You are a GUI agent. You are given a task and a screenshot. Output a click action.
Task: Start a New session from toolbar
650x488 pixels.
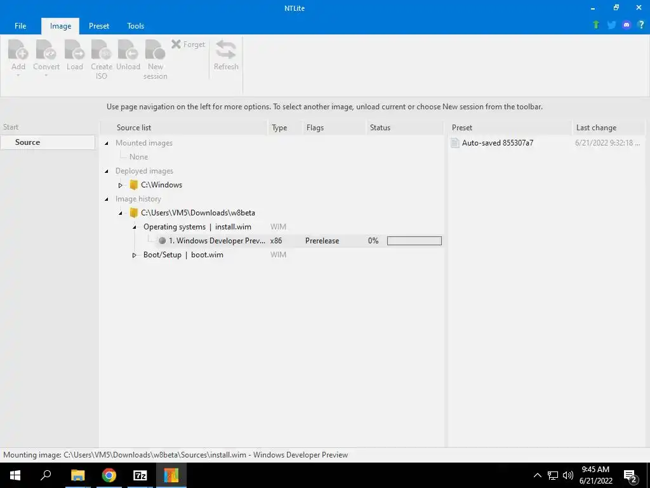point(155,59)
